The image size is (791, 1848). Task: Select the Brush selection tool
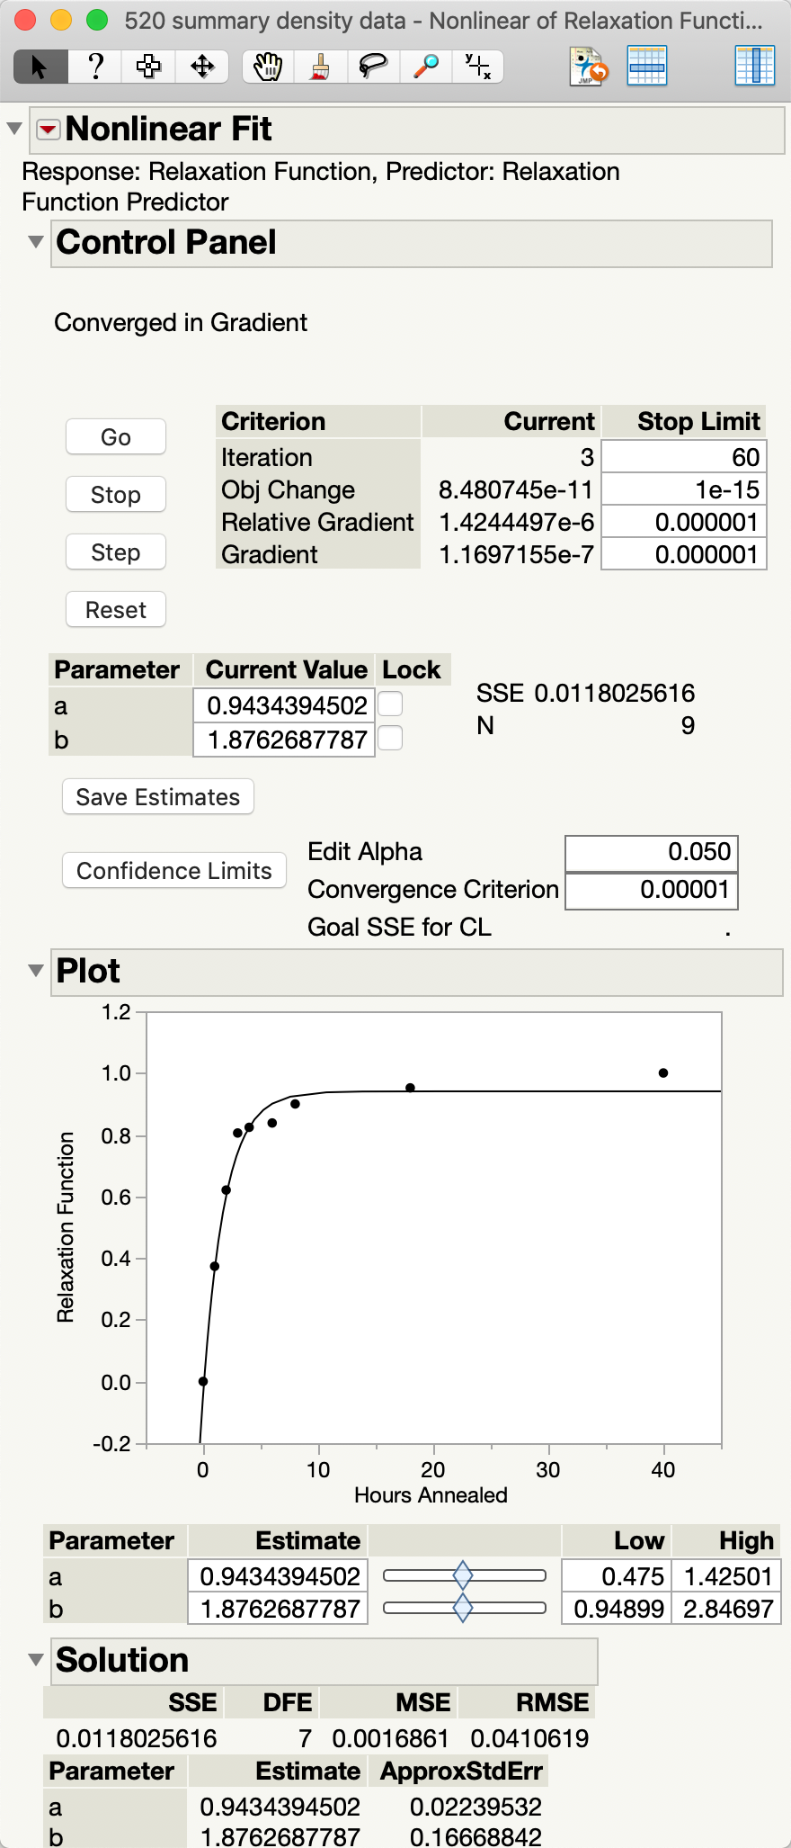319,66
